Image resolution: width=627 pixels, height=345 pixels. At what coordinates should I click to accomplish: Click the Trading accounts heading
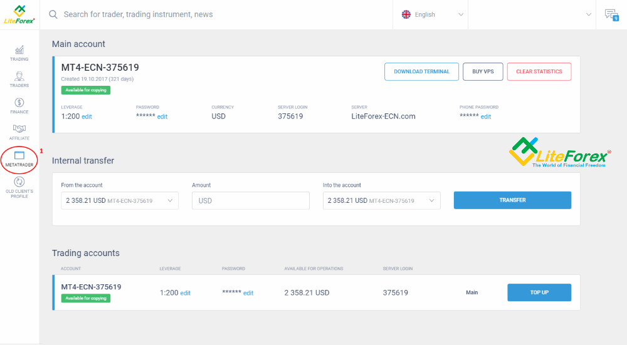tap(85, 253)
